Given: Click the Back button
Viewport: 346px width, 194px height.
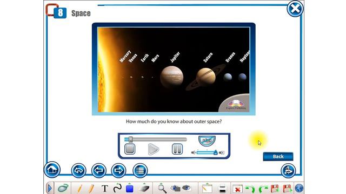Looking at the screenshot, I should [x=278, y=156].
